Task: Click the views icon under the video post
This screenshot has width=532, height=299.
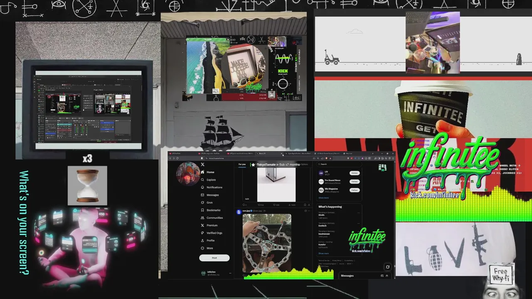Action: [290, 205]
